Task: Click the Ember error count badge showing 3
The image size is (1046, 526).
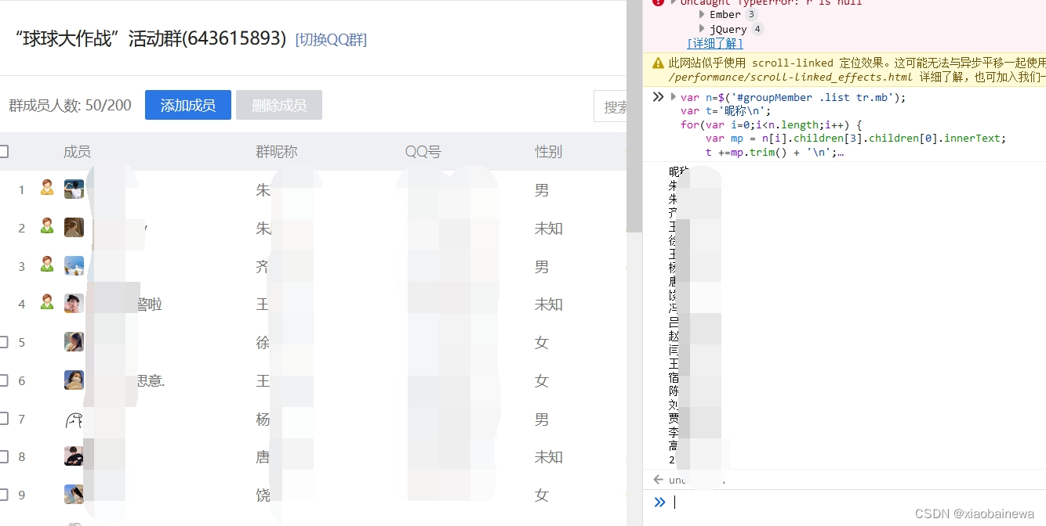Action: (750, 13)
